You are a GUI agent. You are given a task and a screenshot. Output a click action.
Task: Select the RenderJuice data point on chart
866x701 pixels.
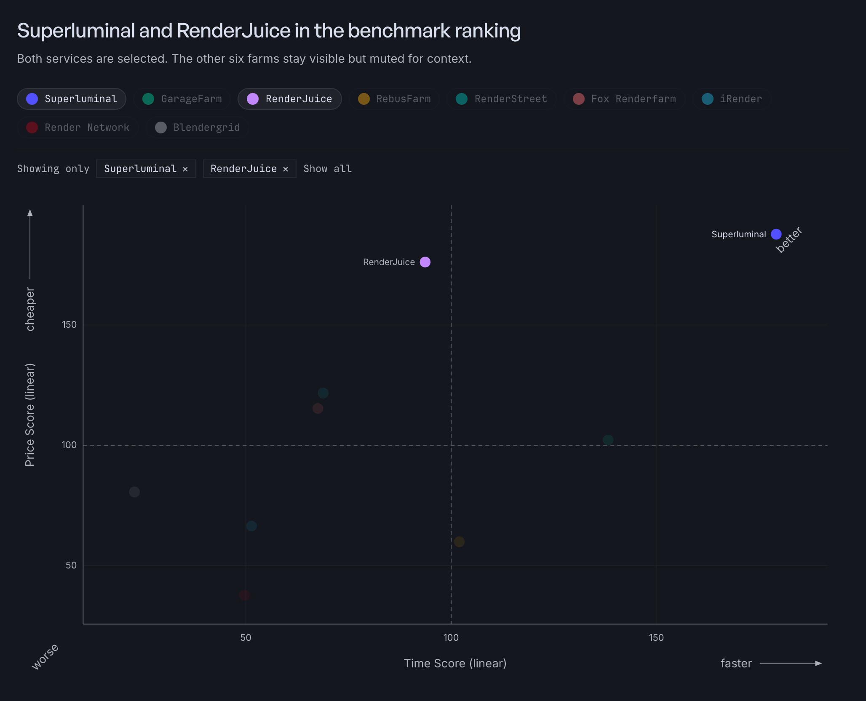[x=425, y=262]
